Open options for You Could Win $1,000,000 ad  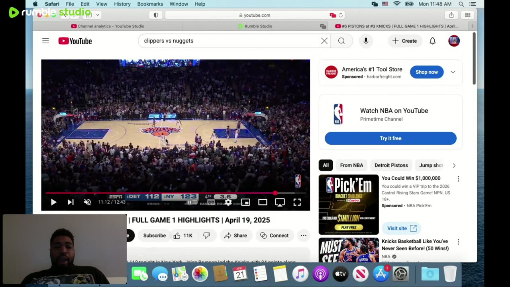[x=458, y=179]
